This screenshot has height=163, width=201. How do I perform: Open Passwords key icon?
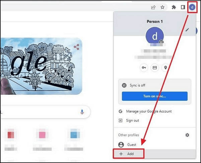tap(144, 68)
